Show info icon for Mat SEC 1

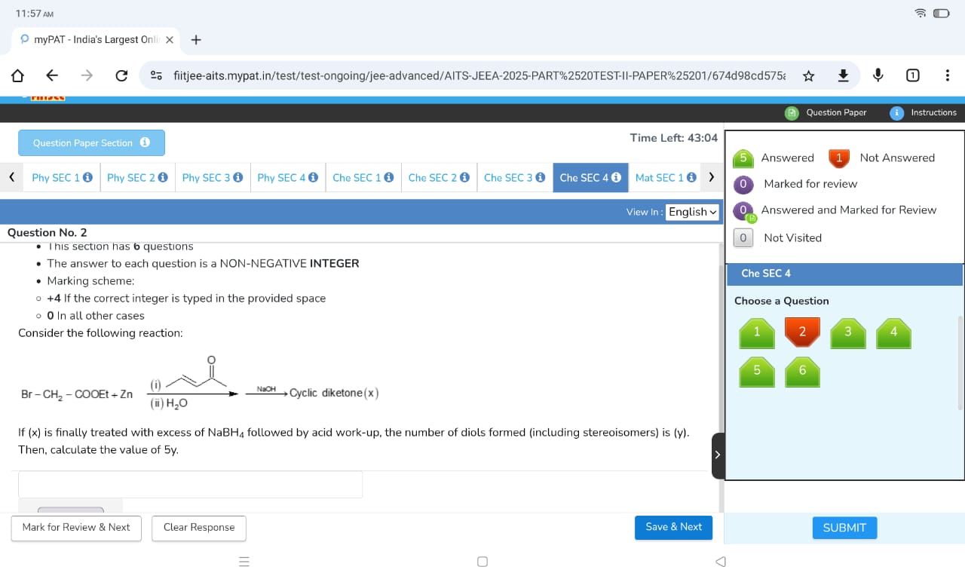tap(691, 177)
